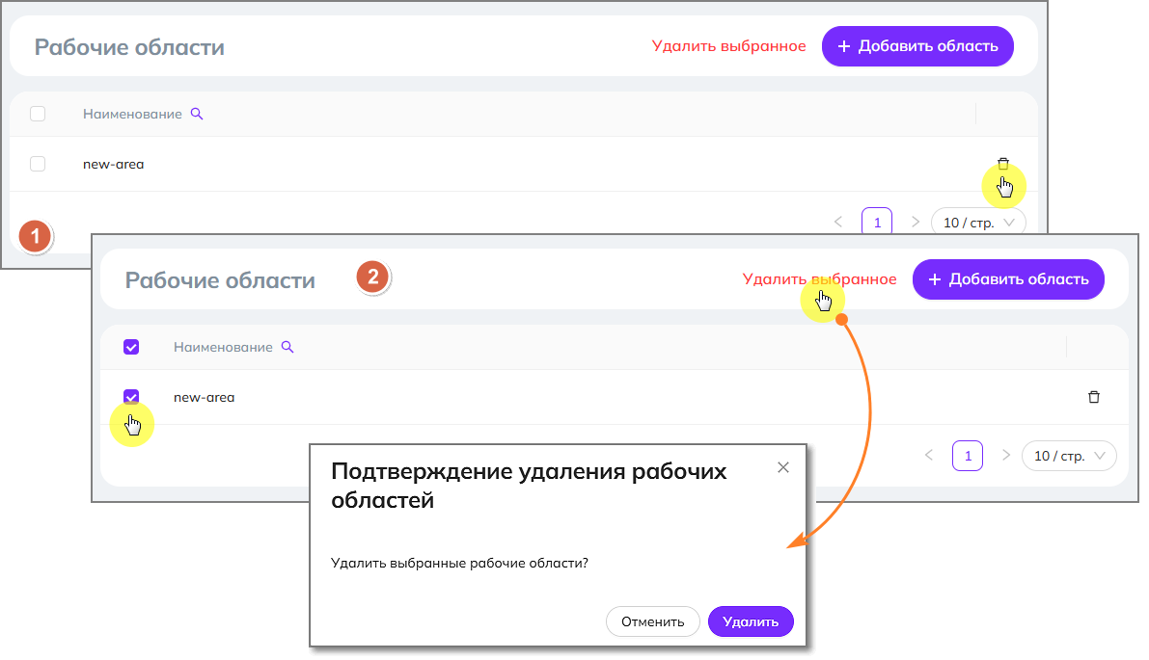Click Добавить область in the upper panel
The image size is (1149, 660).
(917, 46)
